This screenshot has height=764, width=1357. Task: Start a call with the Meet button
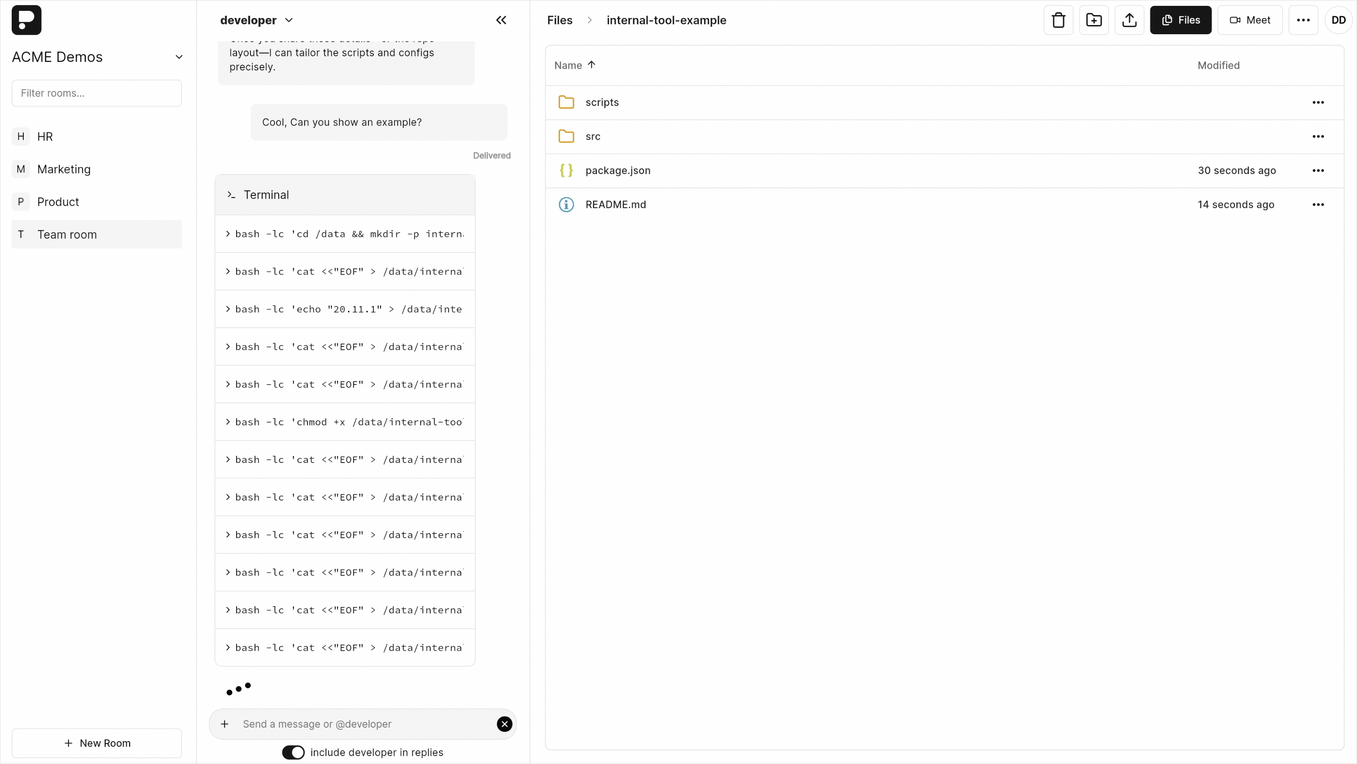(1249, 20)
